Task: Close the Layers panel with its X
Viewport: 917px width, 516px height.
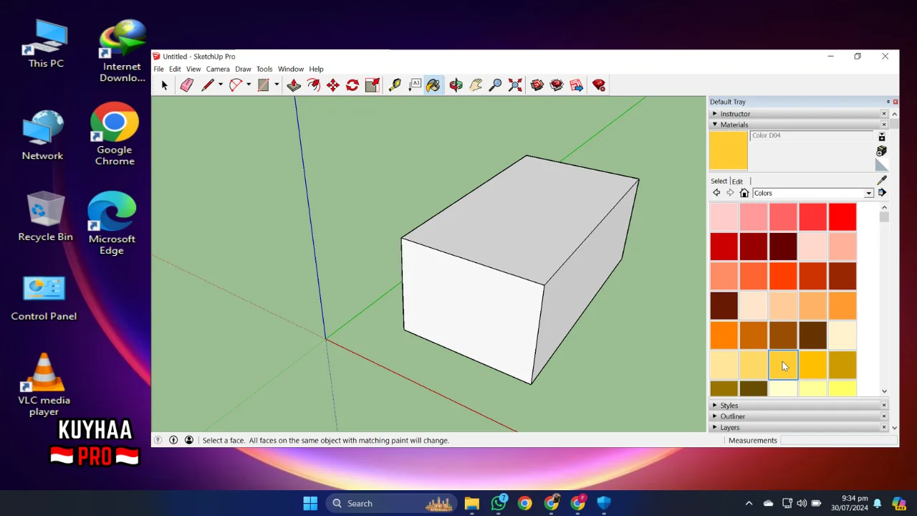Action: [x=884, y=427]
